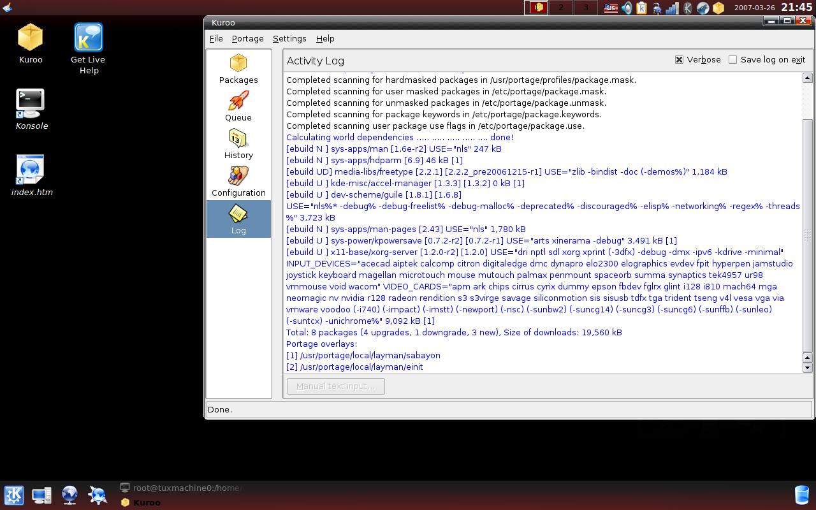816x510 pixels.
Task: Select the Log view in the sidebar
Action: 238,219
